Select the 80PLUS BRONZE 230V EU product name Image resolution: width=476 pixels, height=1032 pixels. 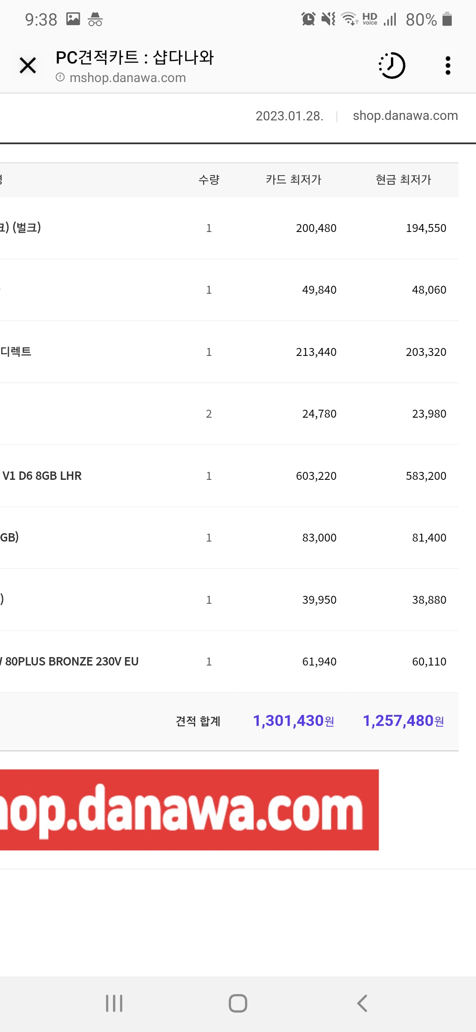click(71, 662)
